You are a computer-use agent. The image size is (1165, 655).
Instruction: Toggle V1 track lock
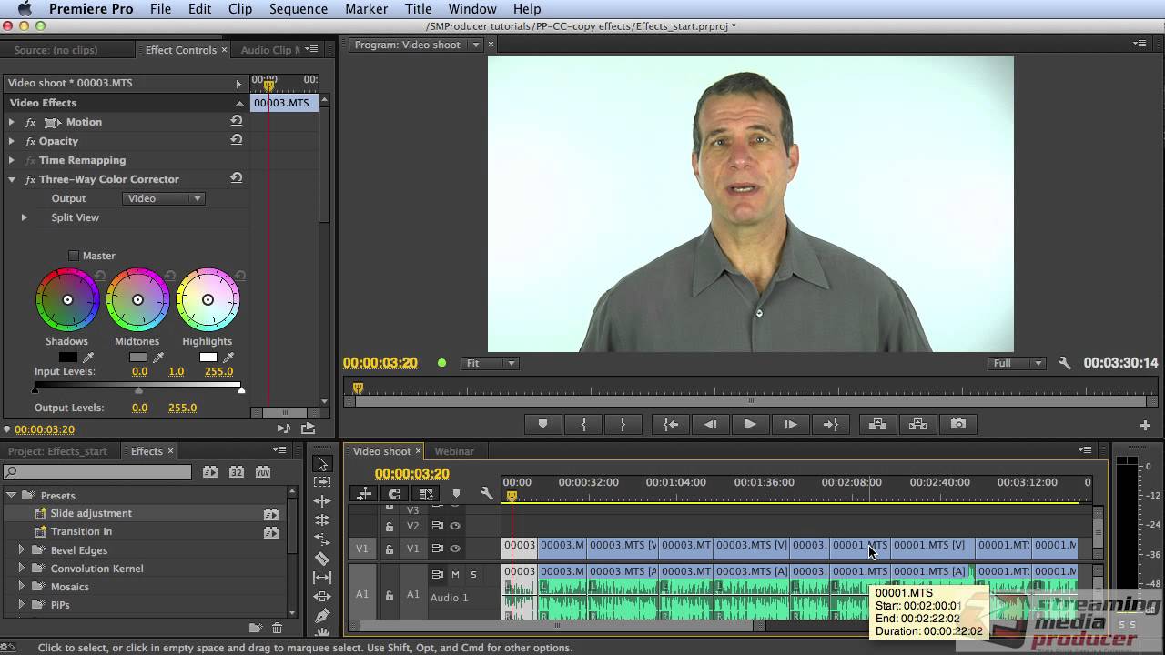(390, 549)
